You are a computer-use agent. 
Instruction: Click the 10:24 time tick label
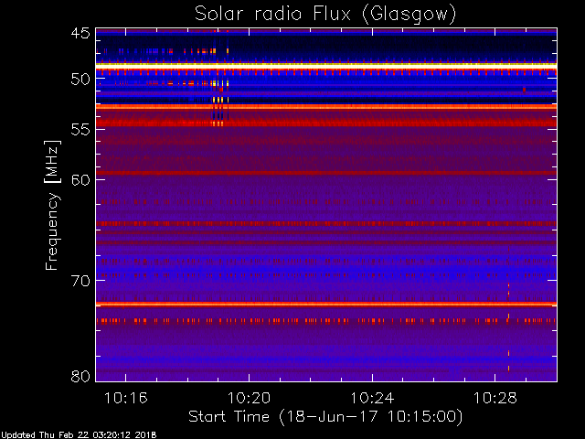[x=372, y=398]
